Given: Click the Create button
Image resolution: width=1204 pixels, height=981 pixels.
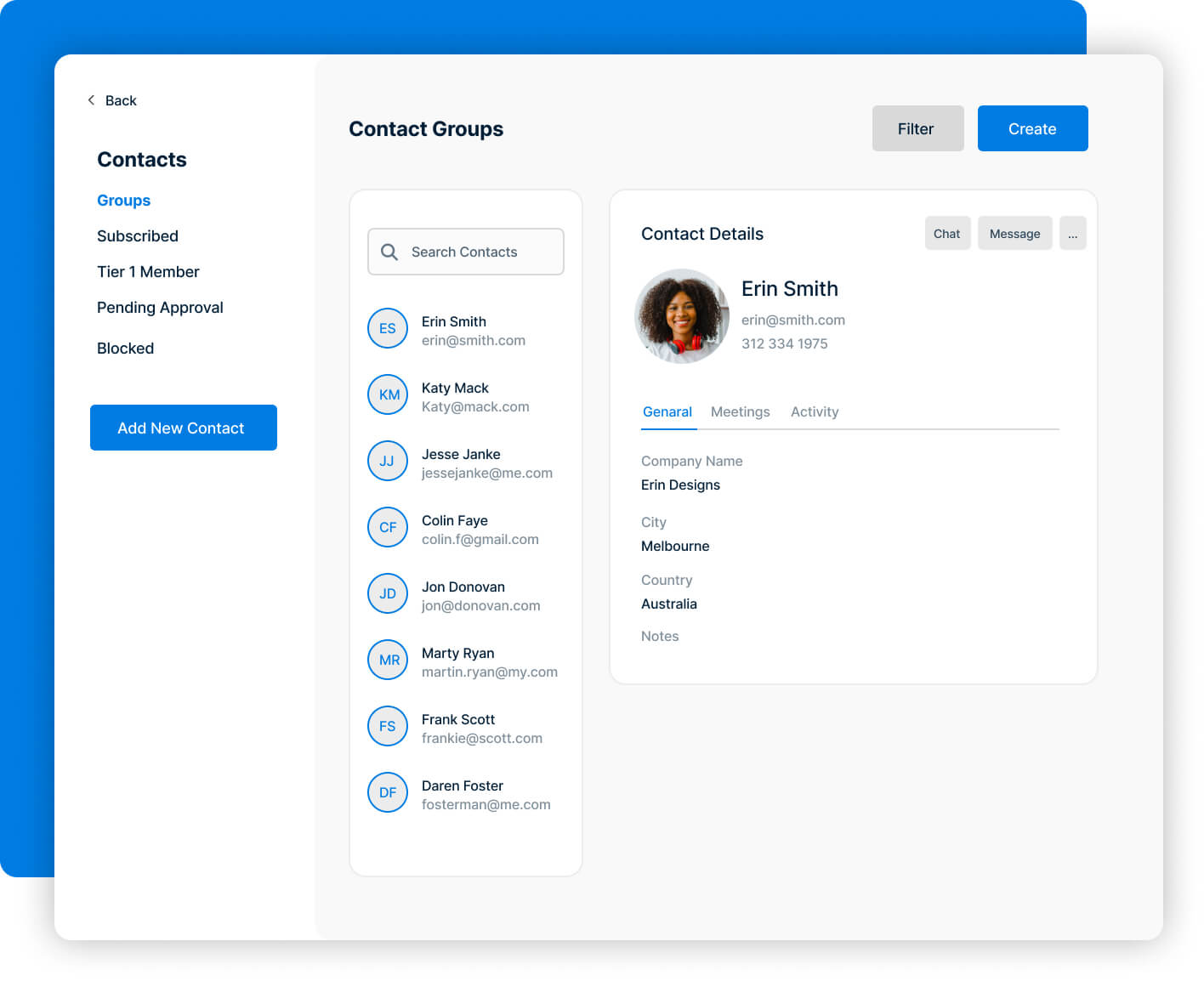Looking at the screenshot, I should (1032, 128).
